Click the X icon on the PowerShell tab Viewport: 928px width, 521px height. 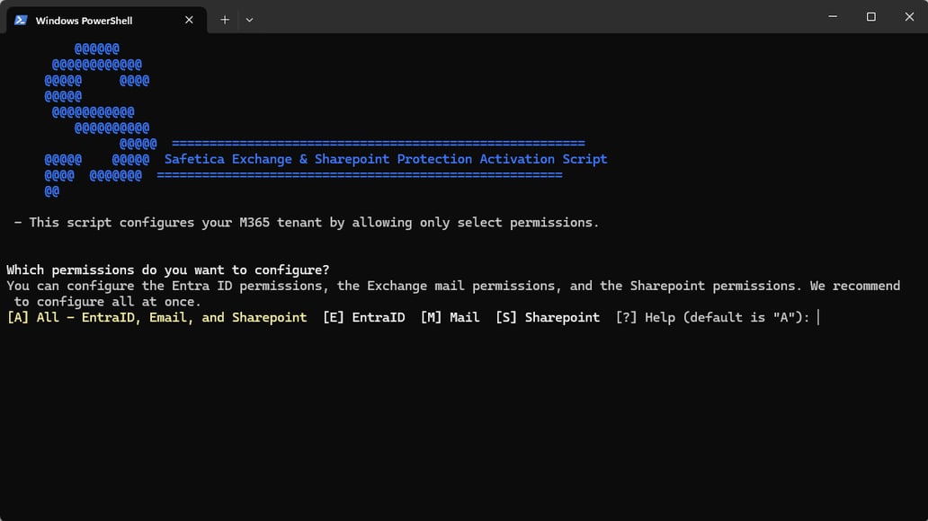pos(188,19)
